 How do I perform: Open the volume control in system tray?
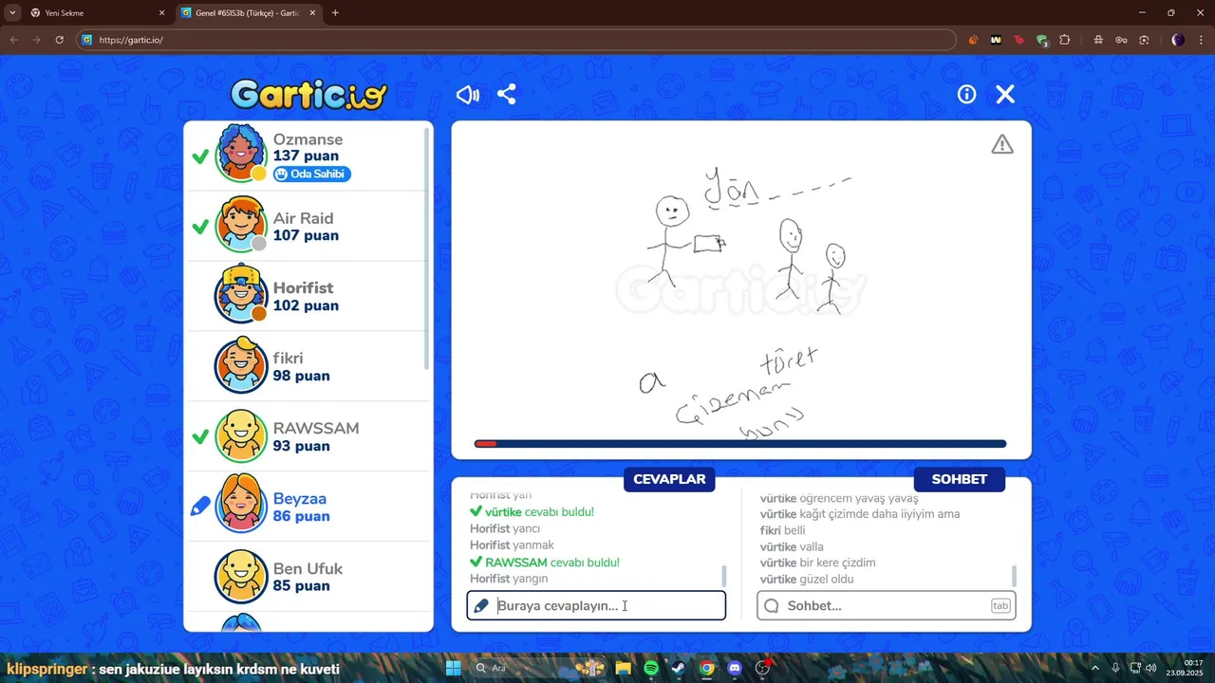pyautogui.click(x=1150, y=668)
